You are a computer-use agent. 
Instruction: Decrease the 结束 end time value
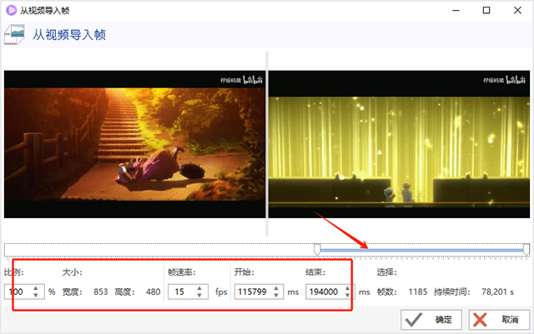click(x=347, y=295)
